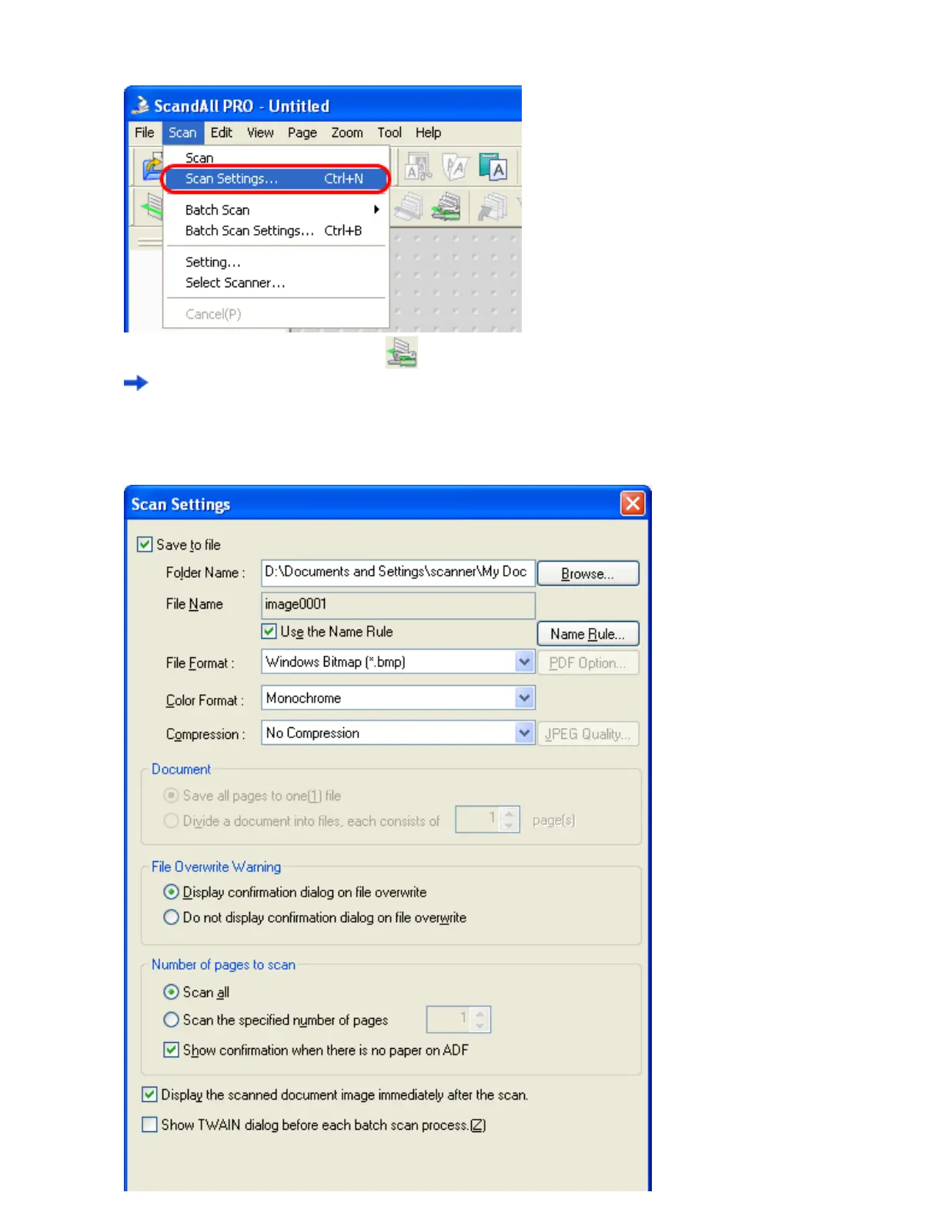Click the open-file folder toolbar icon

pos(152,167)
